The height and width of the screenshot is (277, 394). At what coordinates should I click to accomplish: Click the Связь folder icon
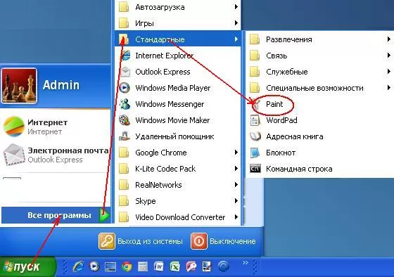coord(255,56)
